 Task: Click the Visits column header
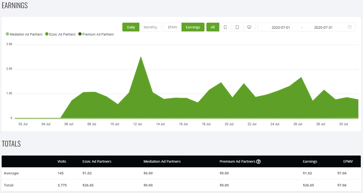pyautogui.click(x=62, y=162)
